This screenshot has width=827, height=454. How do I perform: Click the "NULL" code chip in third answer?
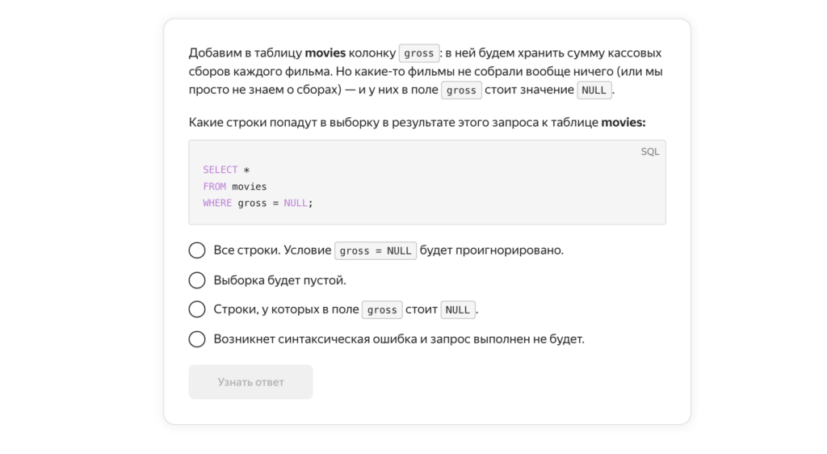(x=458, y=310)
